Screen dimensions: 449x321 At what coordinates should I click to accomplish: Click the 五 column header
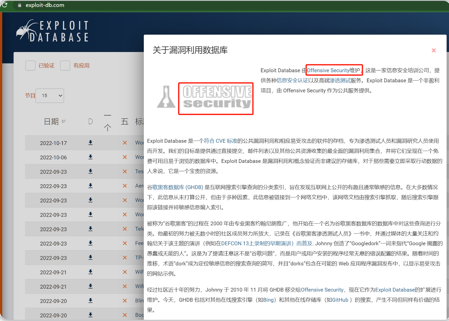click(124, 122)
